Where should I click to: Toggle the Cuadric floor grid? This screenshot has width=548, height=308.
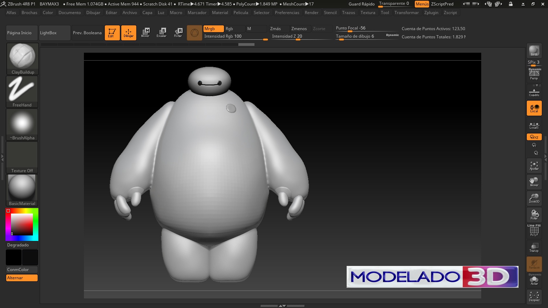(534, 92)
